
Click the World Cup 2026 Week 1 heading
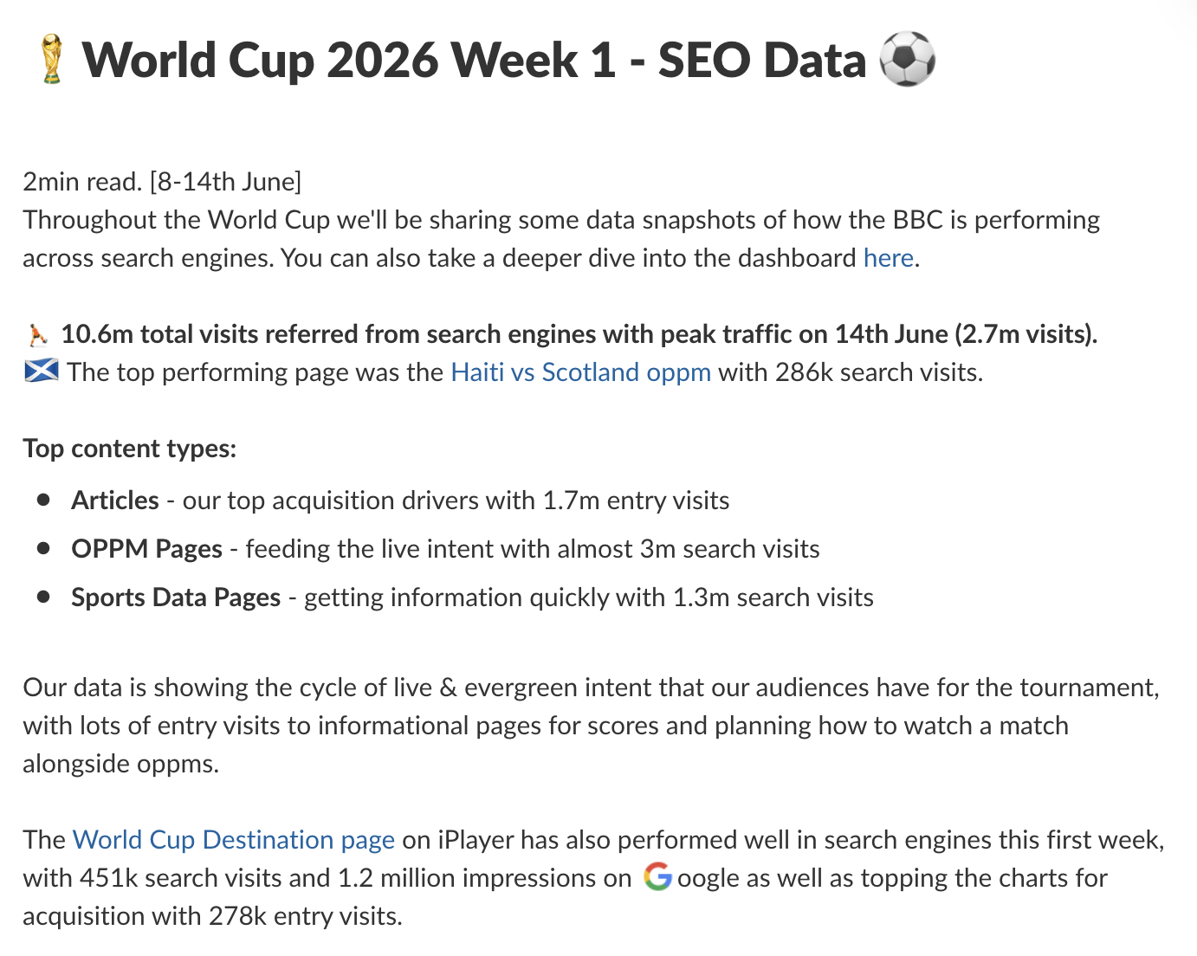point(474,60)
